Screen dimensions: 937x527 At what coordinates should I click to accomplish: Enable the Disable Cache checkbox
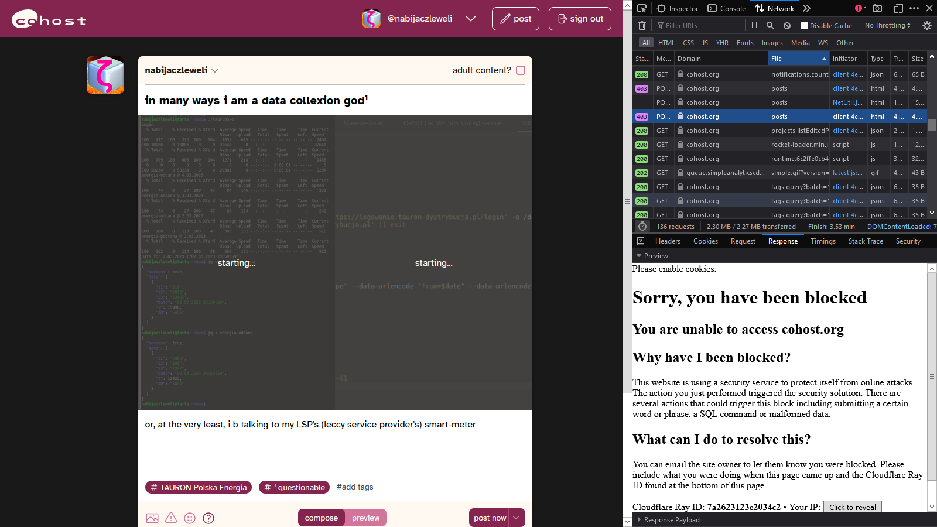(x=805, y=26)
